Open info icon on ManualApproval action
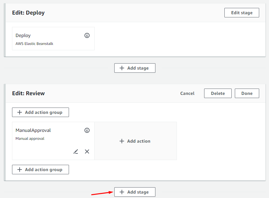This screenshot has height=198, width=269. [x=87, y=130]
